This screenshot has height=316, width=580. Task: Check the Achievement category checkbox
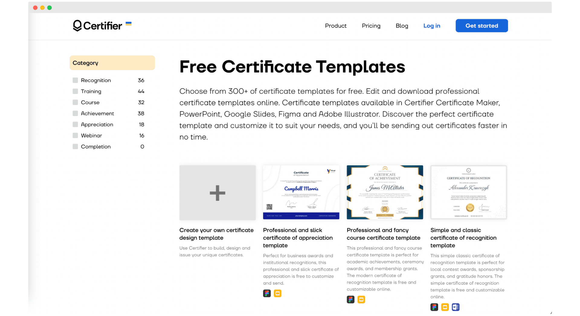coord(75,113)
